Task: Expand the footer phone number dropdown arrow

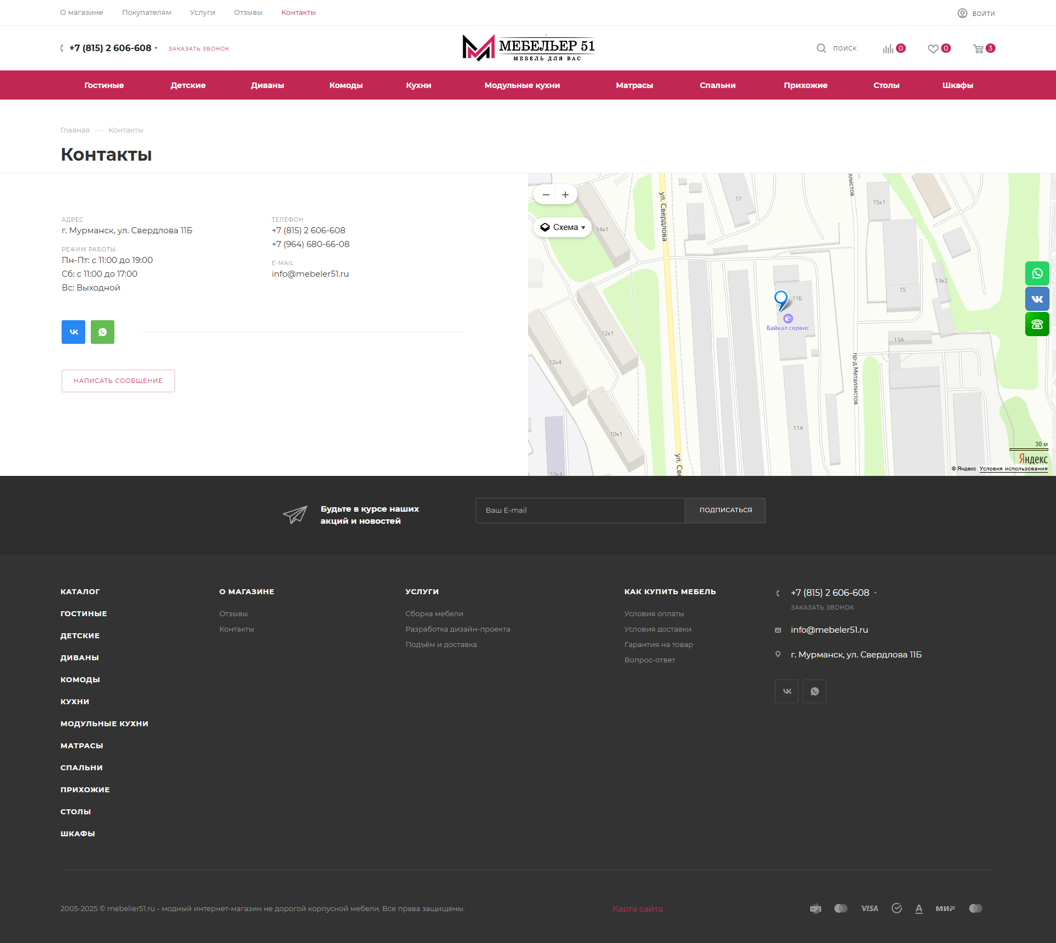Action: [875, 593]
